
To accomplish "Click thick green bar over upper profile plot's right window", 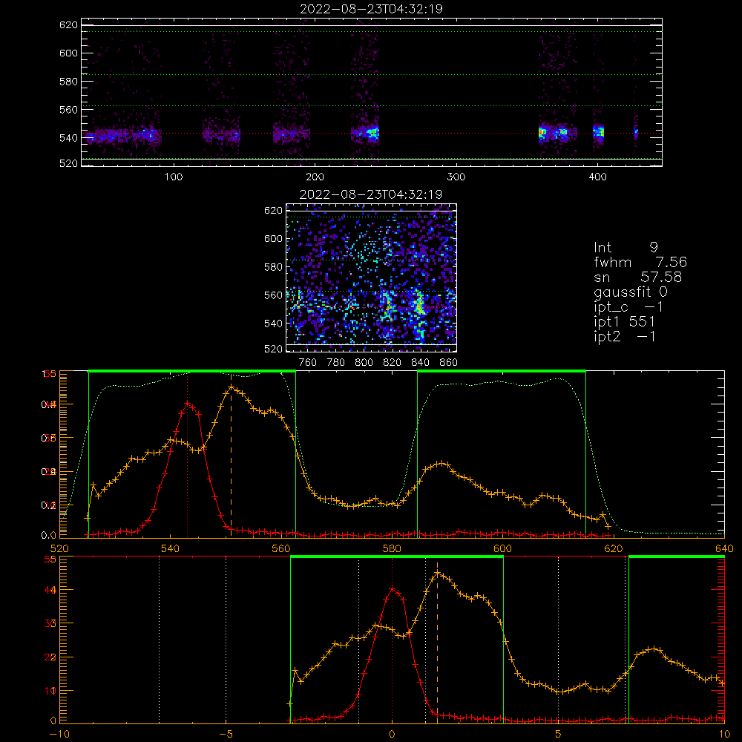I will coord(502,371).
